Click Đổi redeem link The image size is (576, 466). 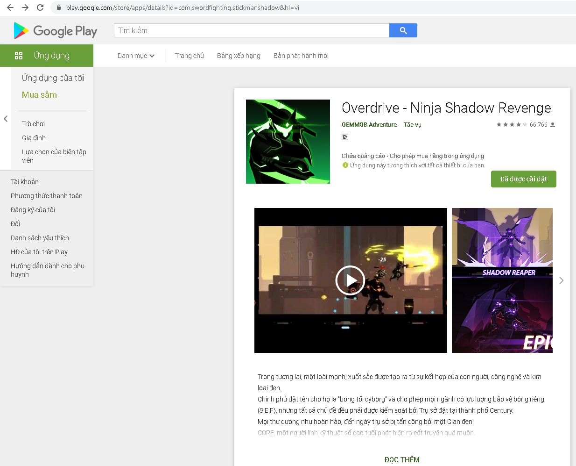(15, 224)
